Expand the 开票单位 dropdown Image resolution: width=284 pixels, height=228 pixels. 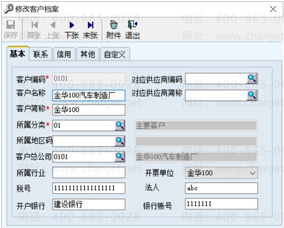point(253,173)
